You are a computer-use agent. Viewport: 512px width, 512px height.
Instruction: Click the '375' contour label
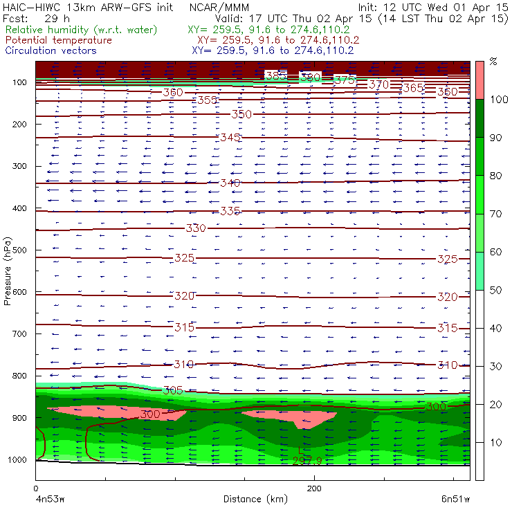point(345,80)
